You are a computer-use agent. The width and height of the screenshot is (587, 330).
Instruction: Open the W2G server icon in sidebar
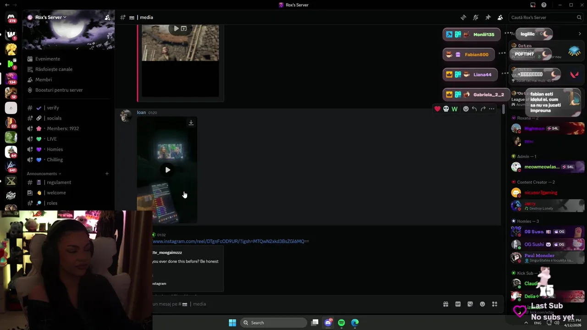coord(11,196)
